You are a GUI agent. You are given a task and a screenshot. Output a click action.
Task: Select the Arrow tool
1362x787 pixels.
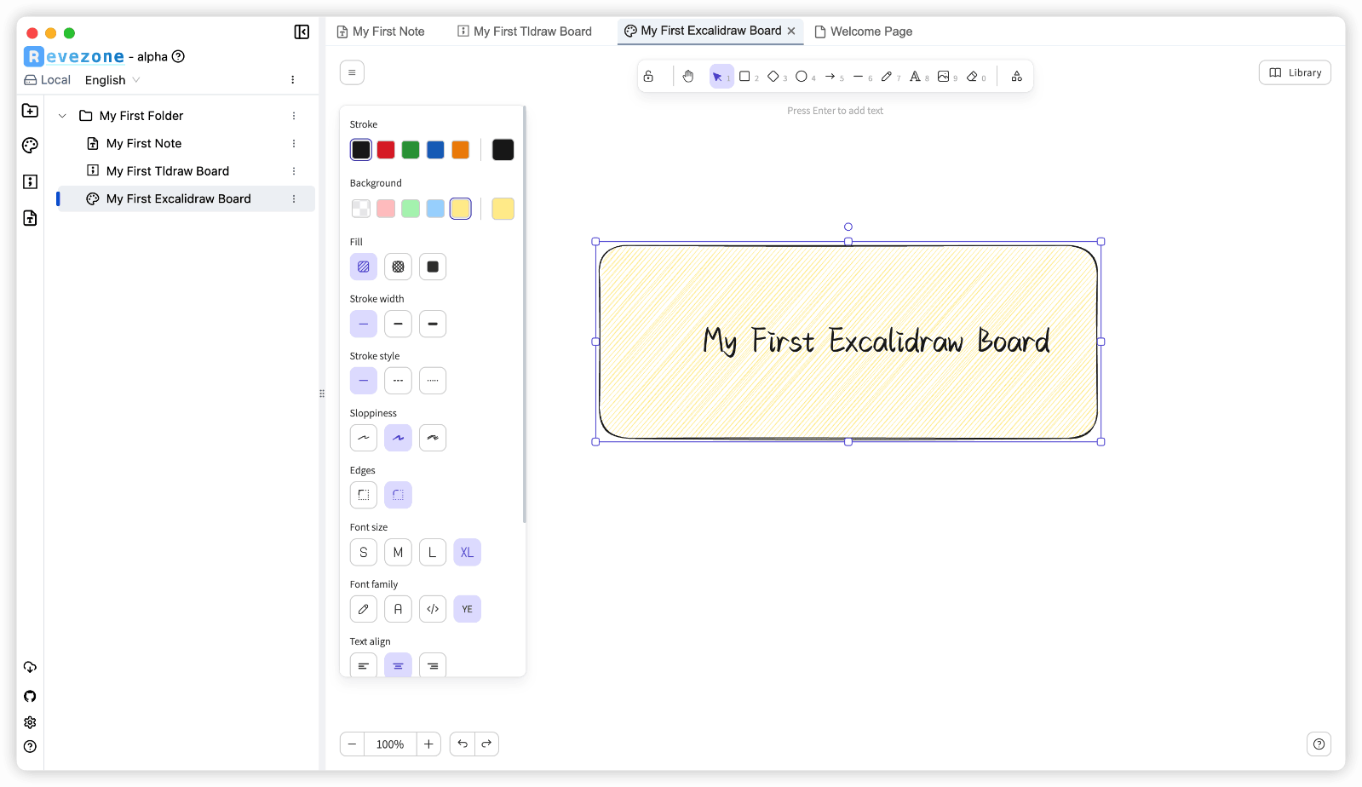coord(830,77)
